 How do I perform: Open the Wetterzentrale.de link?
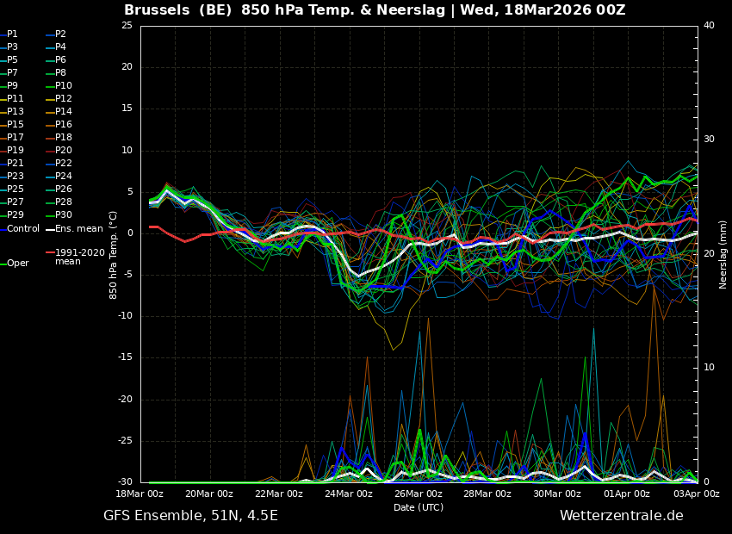tap(621, 516)
